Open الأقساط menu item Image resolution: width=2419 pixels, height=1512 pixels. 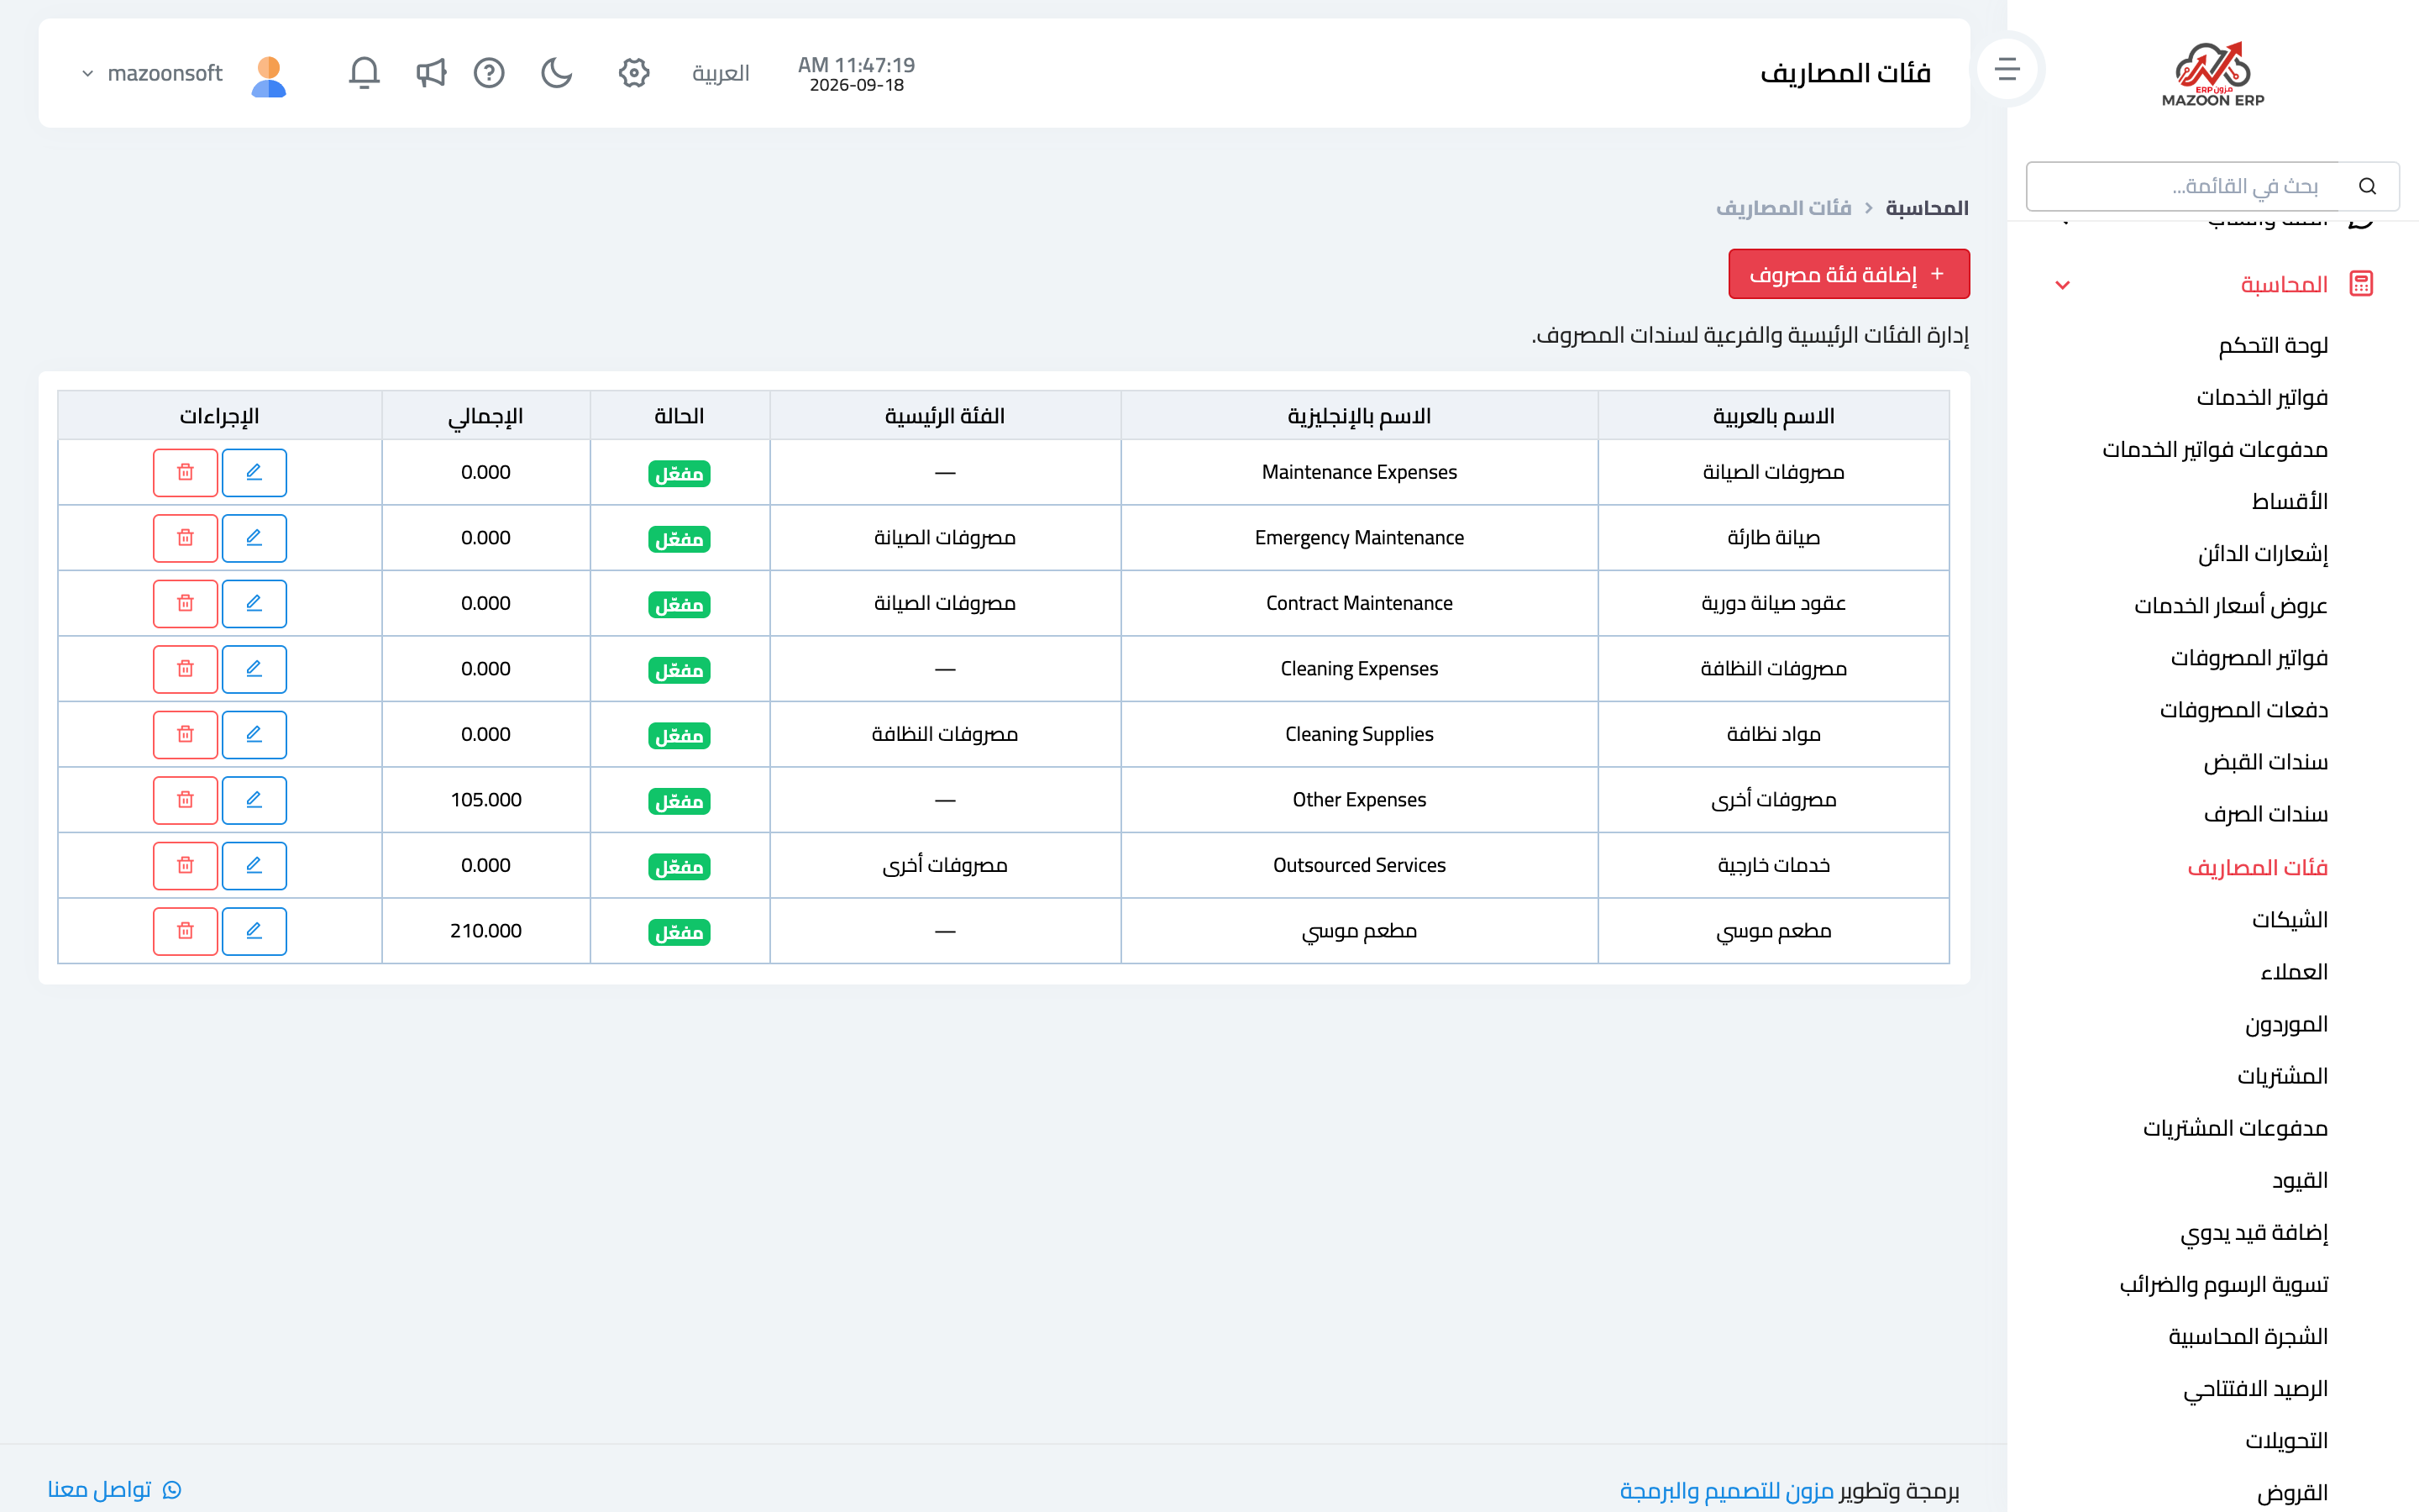pyautogui.click(x=2289, y=502)
